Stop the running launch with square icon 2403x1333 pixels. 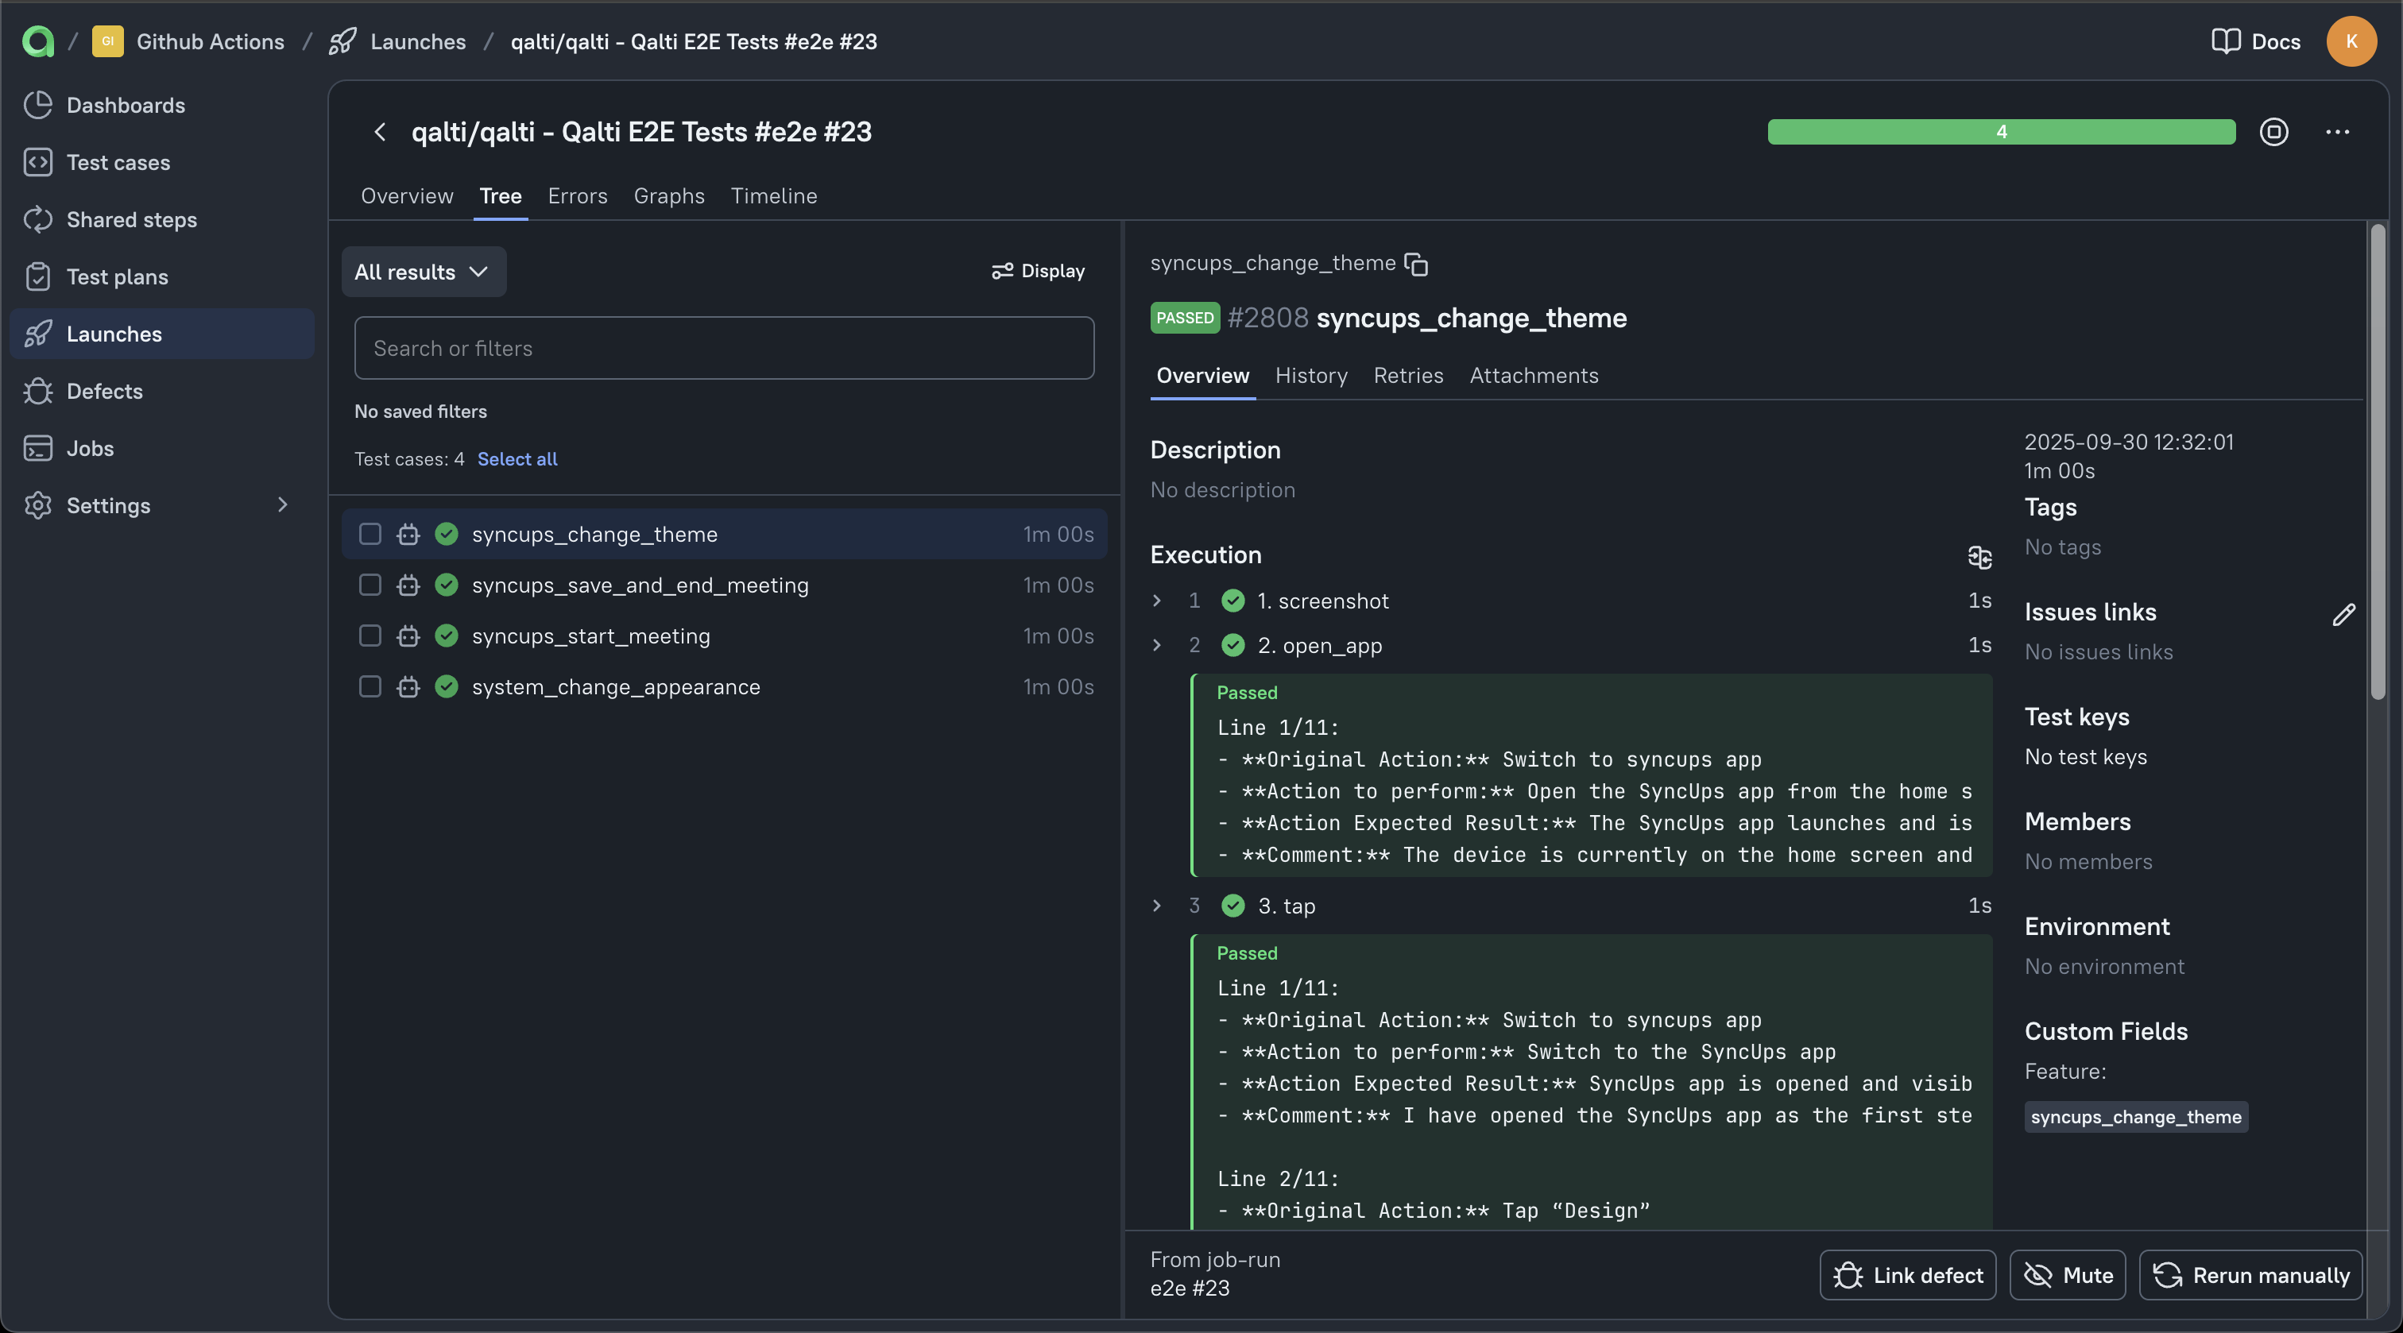coord(2274,132)
